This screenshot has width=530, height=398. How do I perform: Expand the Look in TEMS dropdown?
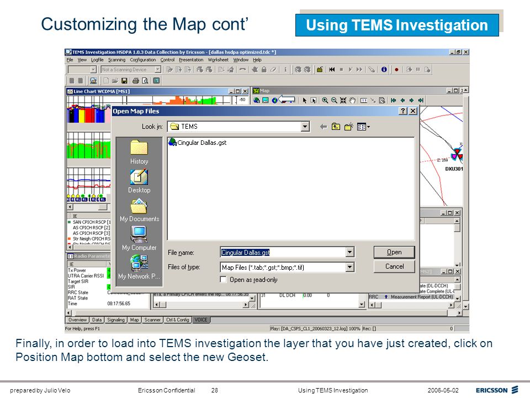[305, 127]
